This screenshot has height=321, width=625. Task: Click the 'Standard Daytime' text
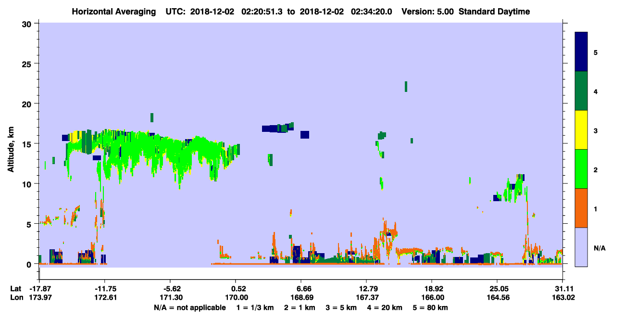[x=494, y=12]
